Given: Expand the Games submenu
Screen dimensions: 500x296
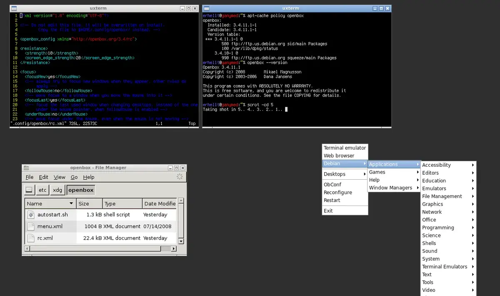Looking at the screenshot, I should click(x=394, y=172).
